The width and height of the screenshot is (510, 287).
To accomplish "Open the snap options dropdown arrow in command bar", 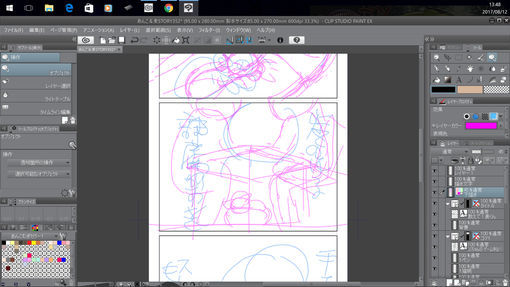I will click(x=269, y=40).
